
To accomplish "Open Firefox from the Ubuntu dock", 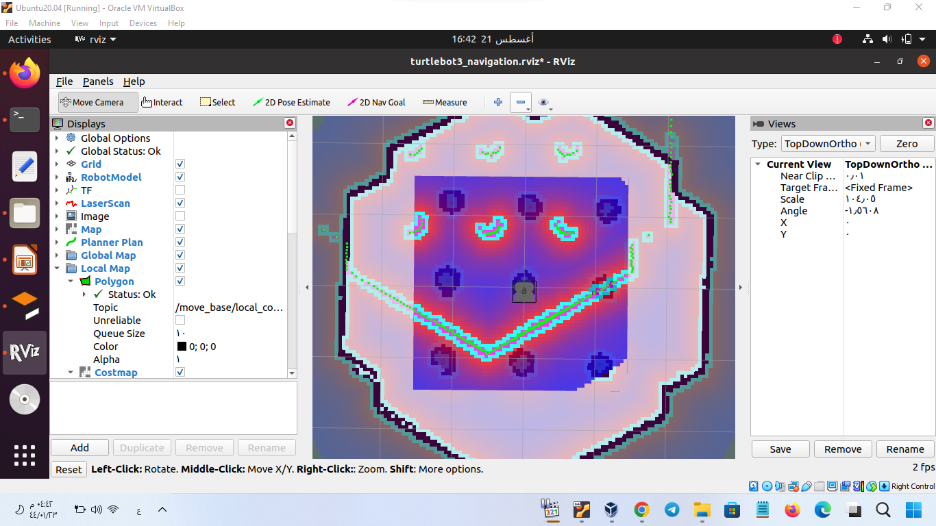I will point(25,73).
